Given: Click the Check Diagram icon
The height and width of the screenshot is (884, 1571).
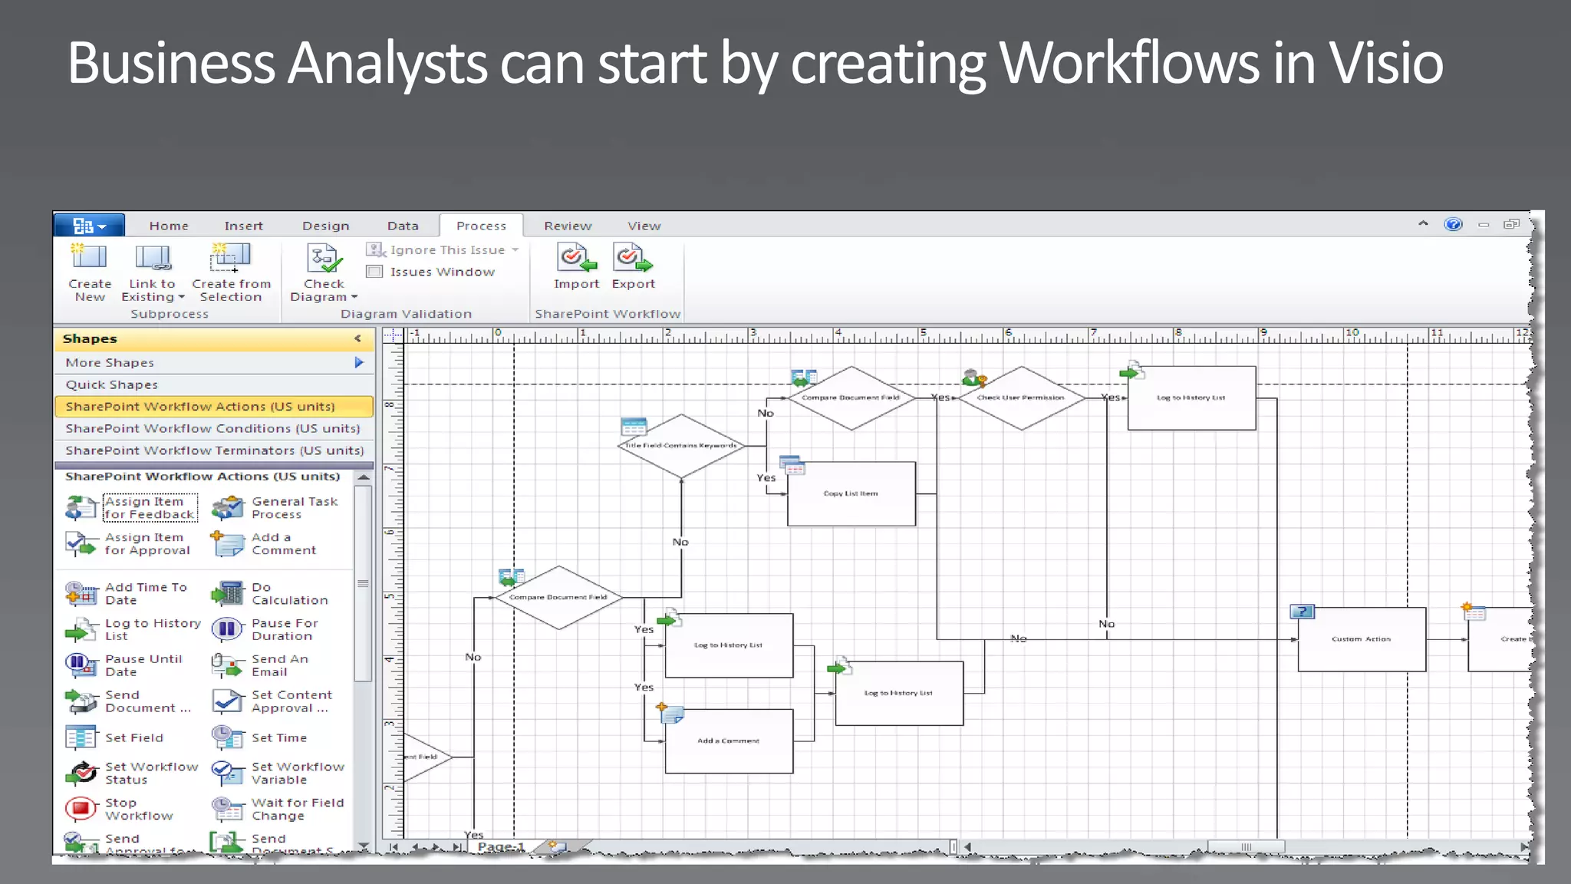Looking at the screenshot, I should [324, 259].
